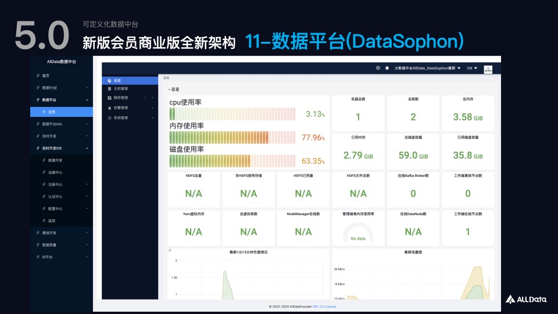Open the BI平台 menu item
558x314 pixels.
62,257
